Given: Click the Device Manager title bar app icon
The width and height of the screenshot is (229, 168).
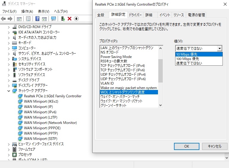Looking at the screenshot, I should point(4,4).
